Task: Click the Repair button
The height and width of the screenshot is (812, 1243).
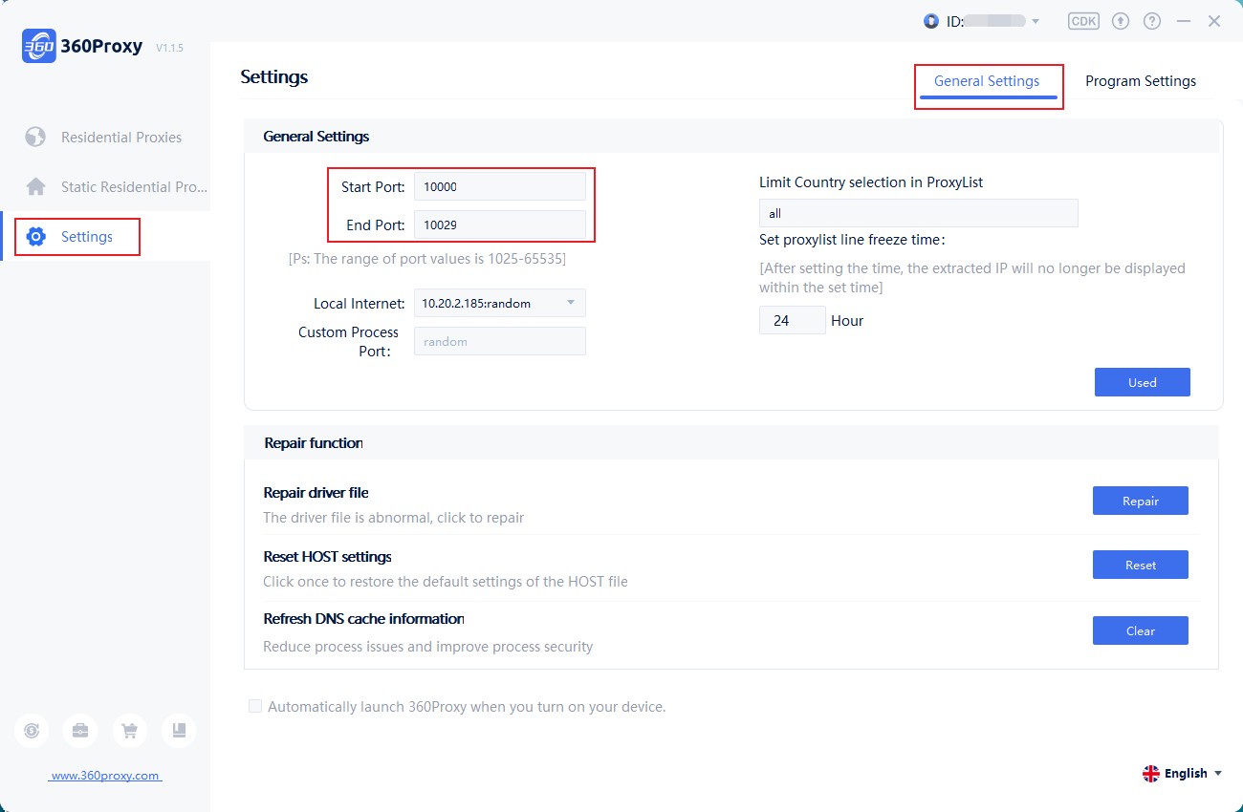Action: point(1141,501)
